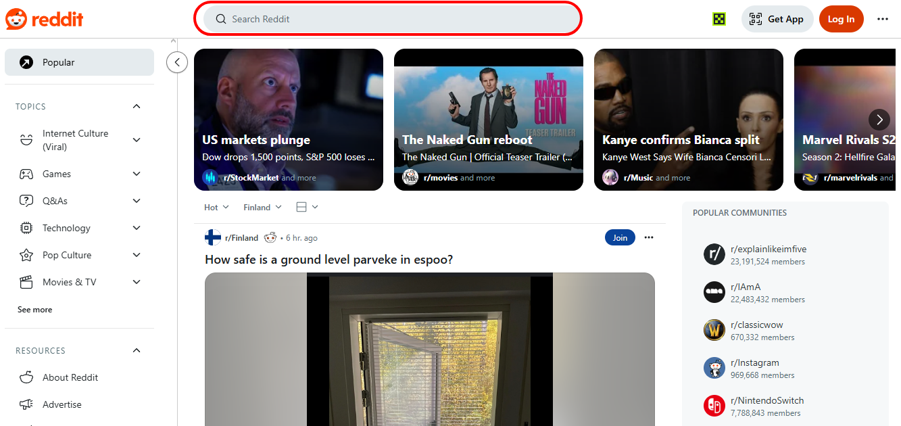The width and height of the screenshot is (901, 426).
Task: Open post about ground level parveke
Action: tap(328, 260)
